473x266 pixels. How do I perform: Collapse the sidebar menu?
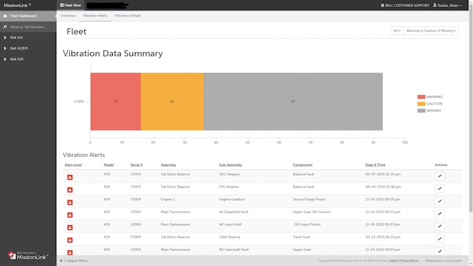[x=74, y=261]
